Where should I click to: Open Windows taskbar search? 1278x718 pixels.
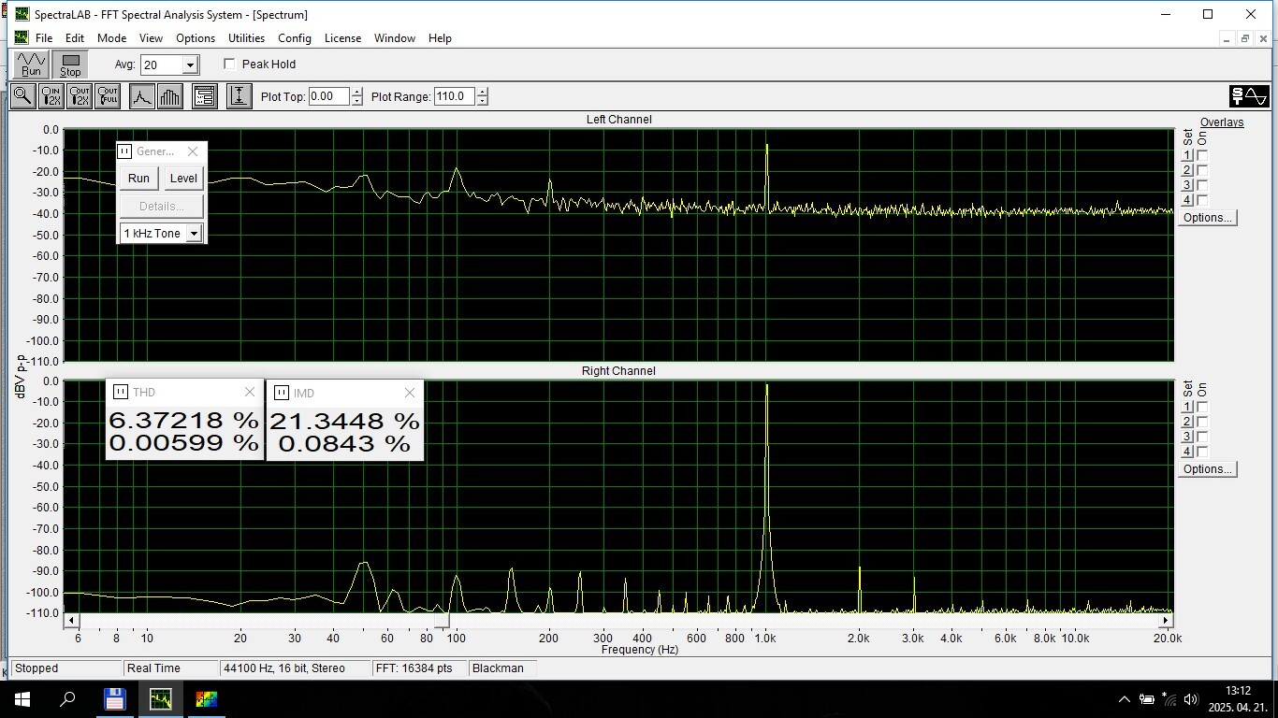tap(67, 699)
